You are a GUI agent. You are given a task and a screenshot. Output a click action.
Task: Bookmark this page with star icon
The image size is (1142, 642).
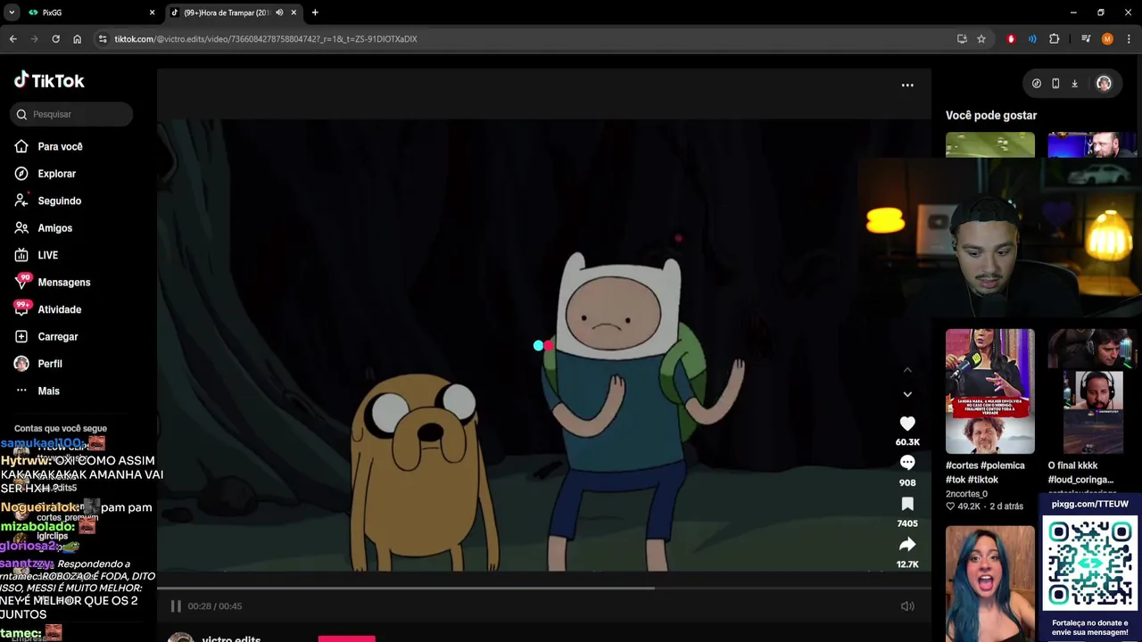(981, 39)
